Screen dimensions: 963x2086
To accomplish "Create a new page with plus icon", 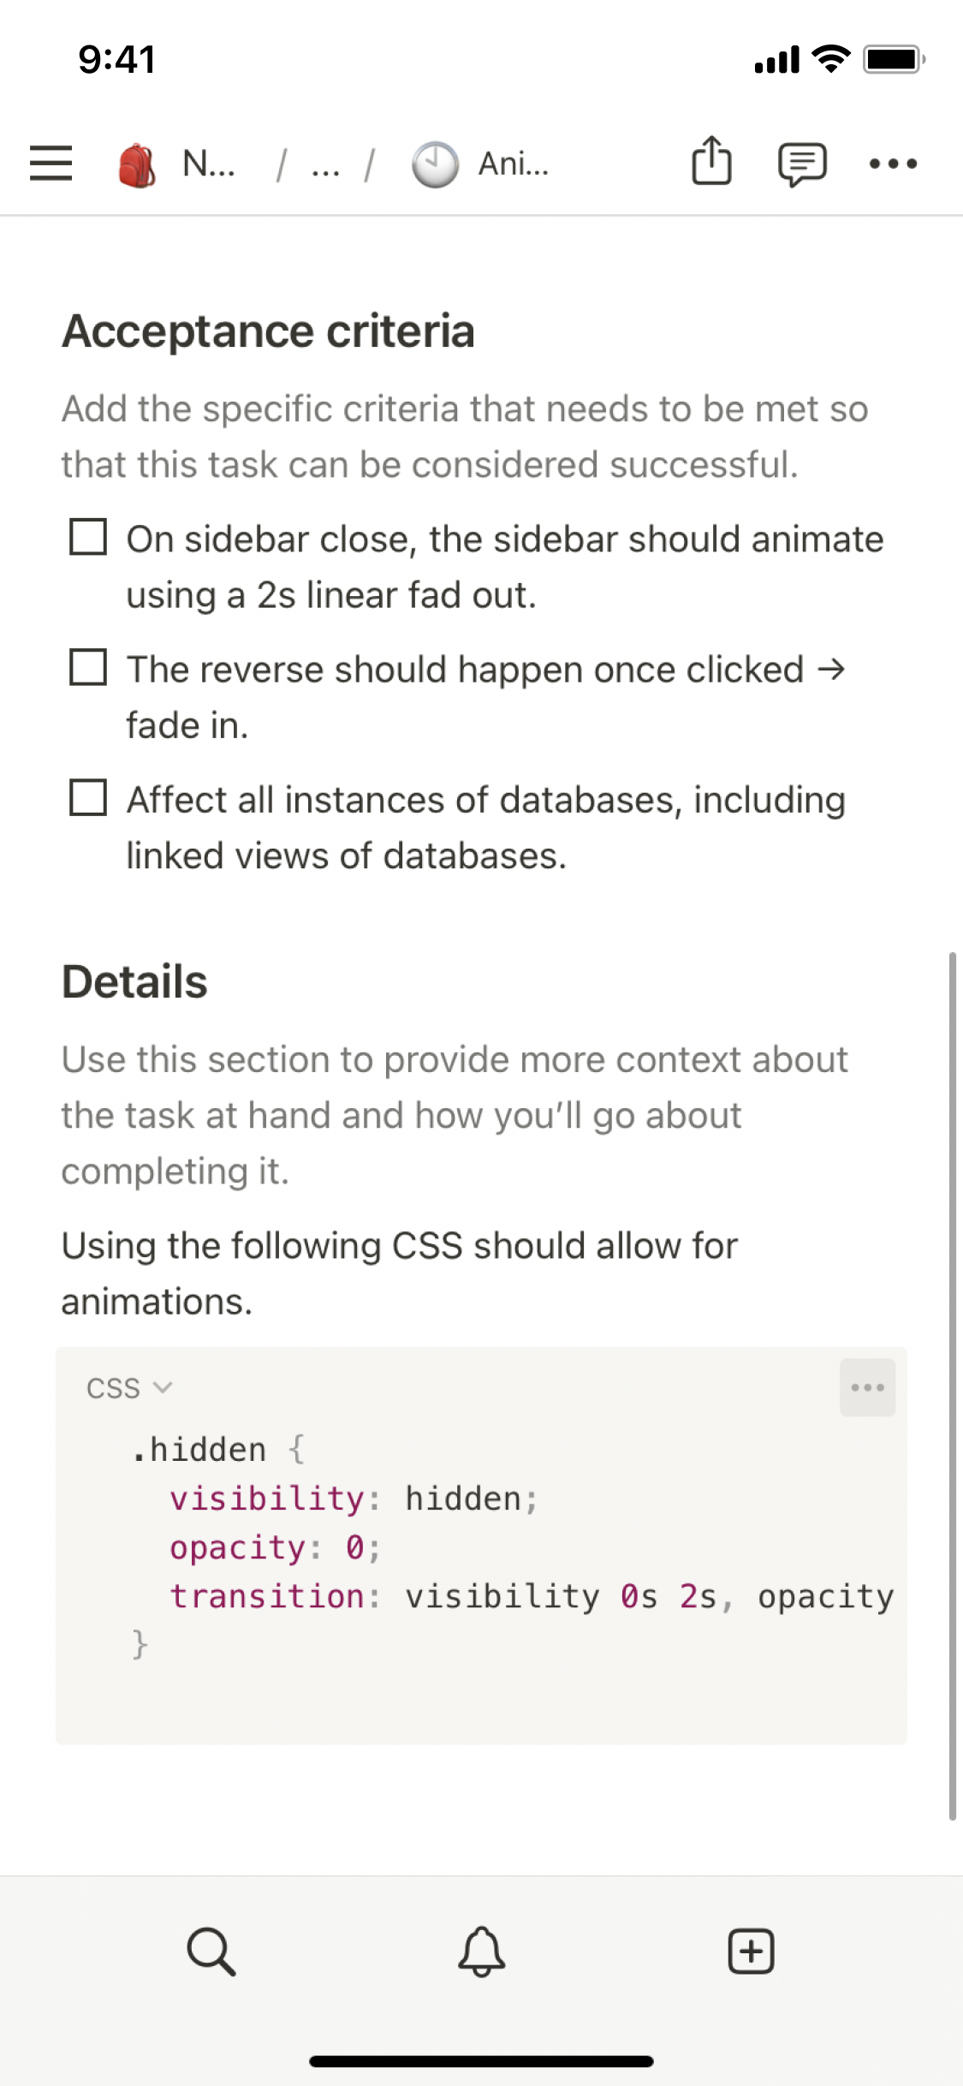I will (x=751, y=1952).
